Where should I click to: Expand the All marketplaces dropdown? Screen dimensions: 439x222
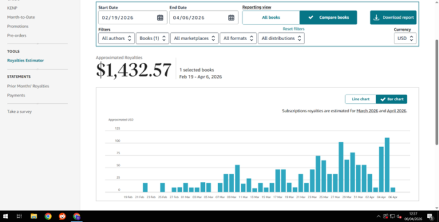tap(195, 38)
